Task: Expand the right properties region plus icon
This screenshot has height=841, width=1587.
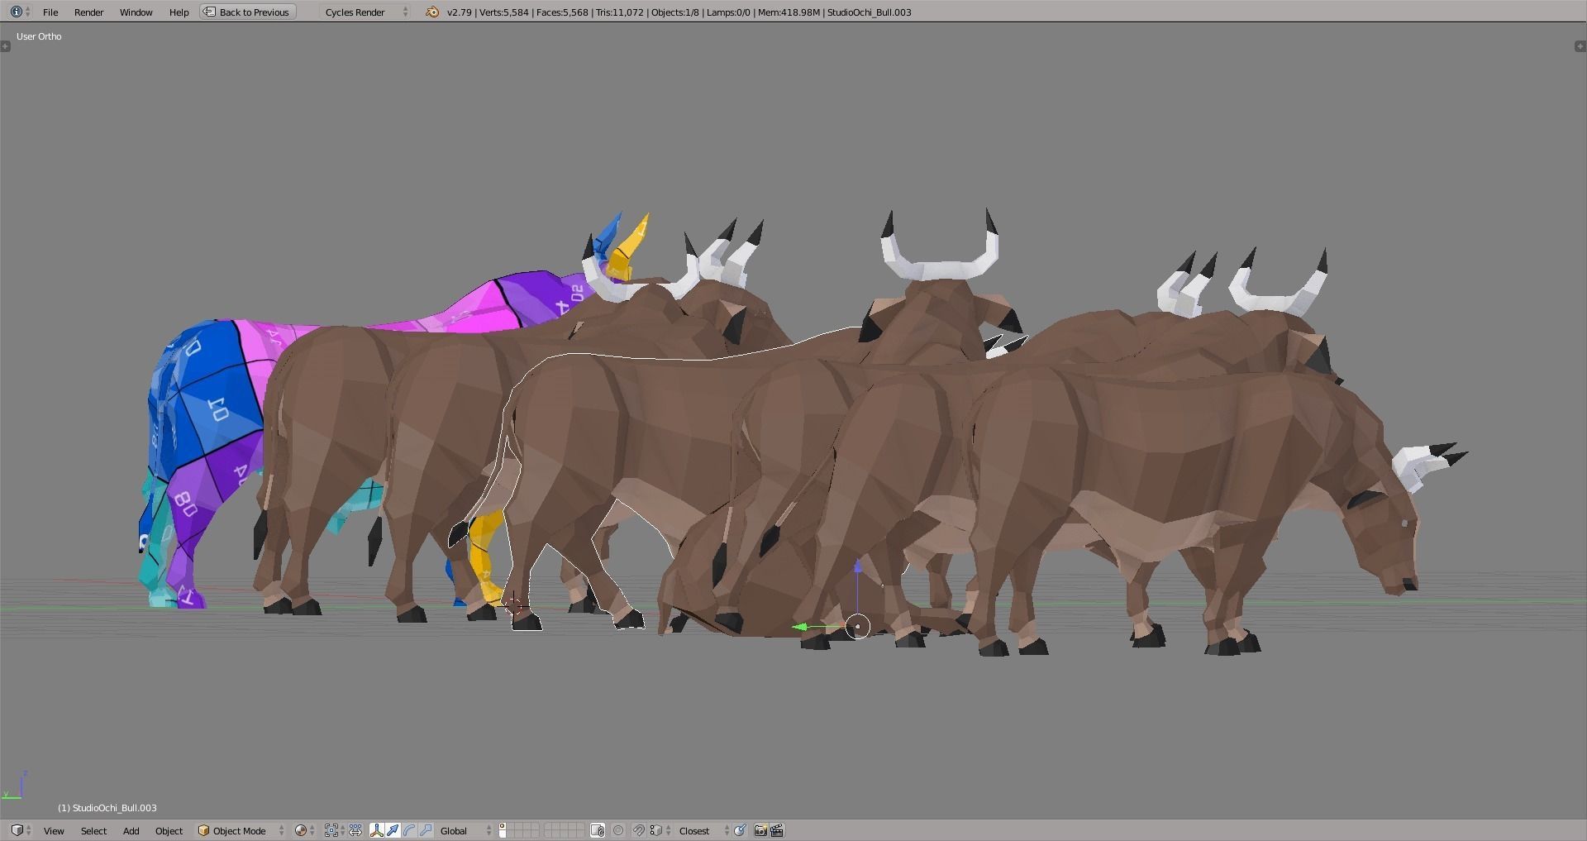Action: coord(1580,46)
